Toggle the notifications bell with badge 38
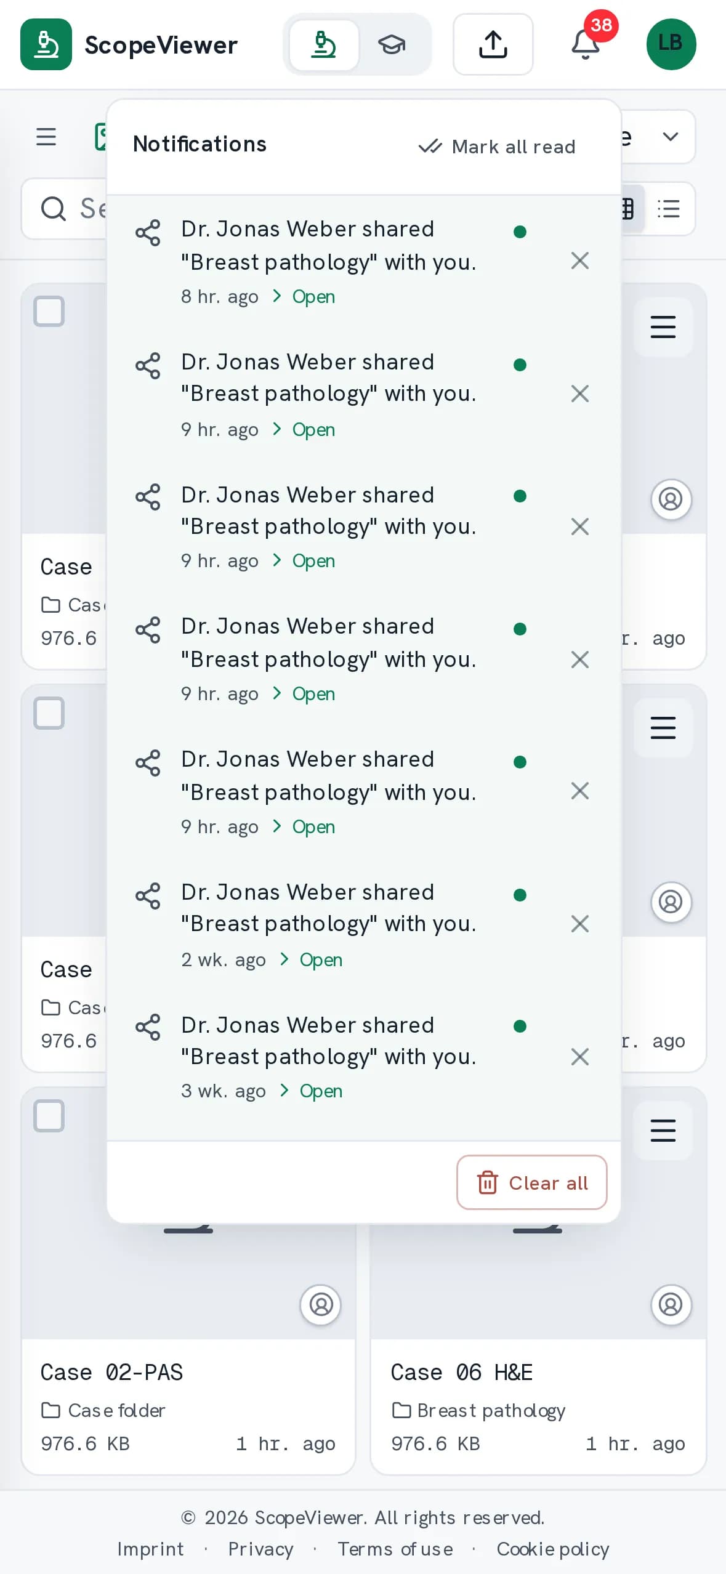Viewport: 726px width, 1574px height. pos(586,44)
